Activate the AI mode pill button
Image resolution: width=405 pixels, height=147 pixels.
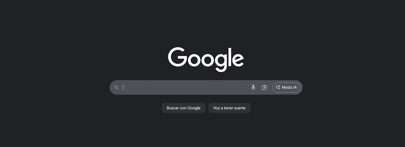pyautogui.click(x=286, y=87)
